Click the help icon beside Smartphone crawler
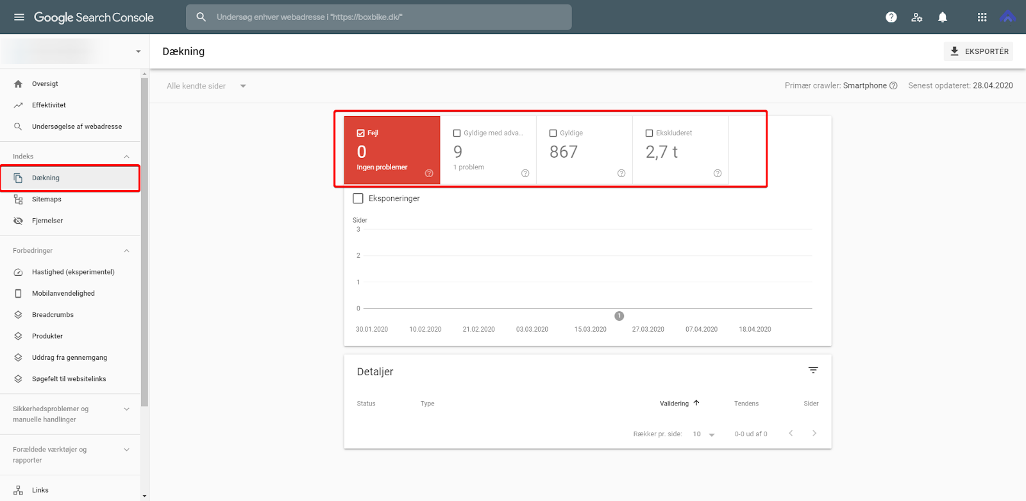 [x=893, y=86]
